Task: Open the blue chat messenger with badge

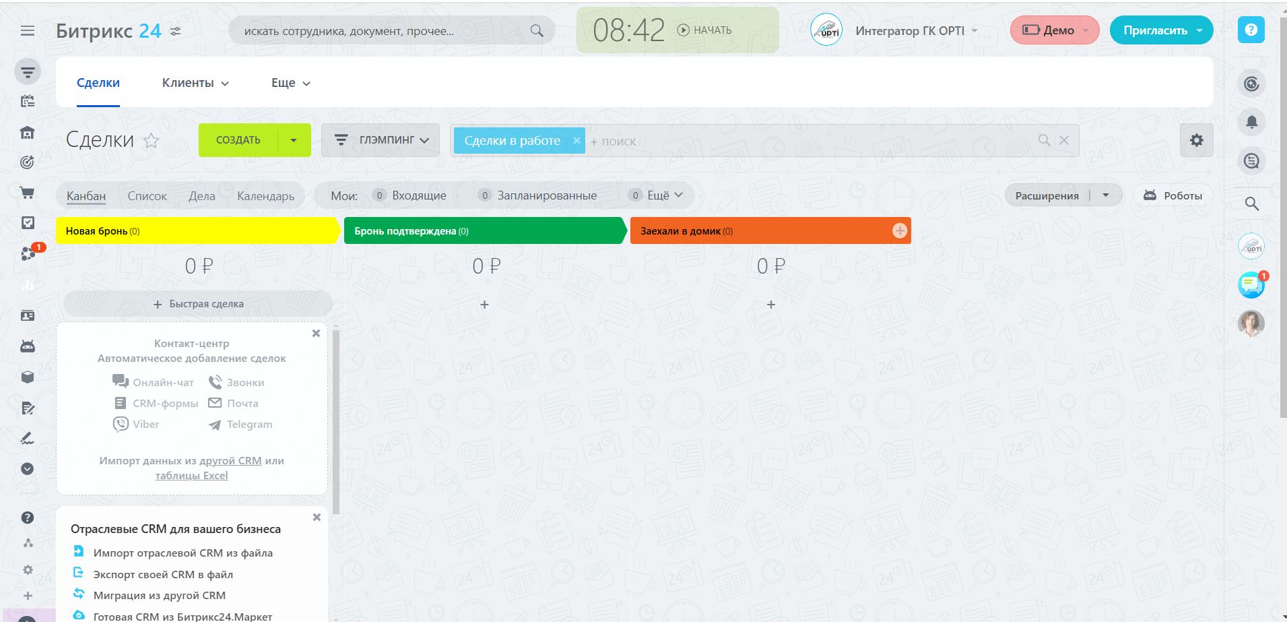Action: click(1252, 285)
